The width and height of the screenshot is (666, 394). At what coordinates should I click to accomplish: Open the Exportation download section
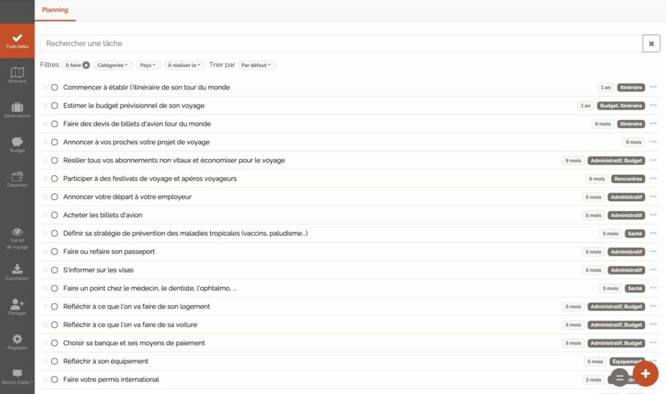pyautogui.click(x=18, y=272)
